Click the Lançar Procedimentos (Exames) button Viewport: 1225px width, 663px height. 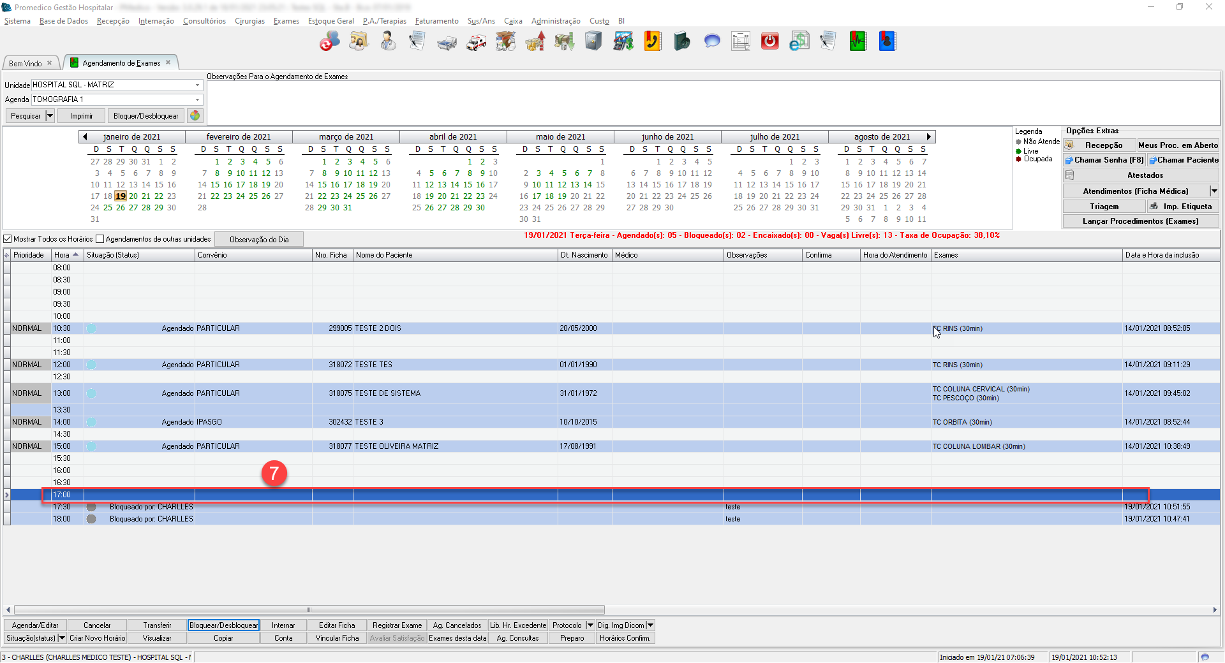[1140, 221]
